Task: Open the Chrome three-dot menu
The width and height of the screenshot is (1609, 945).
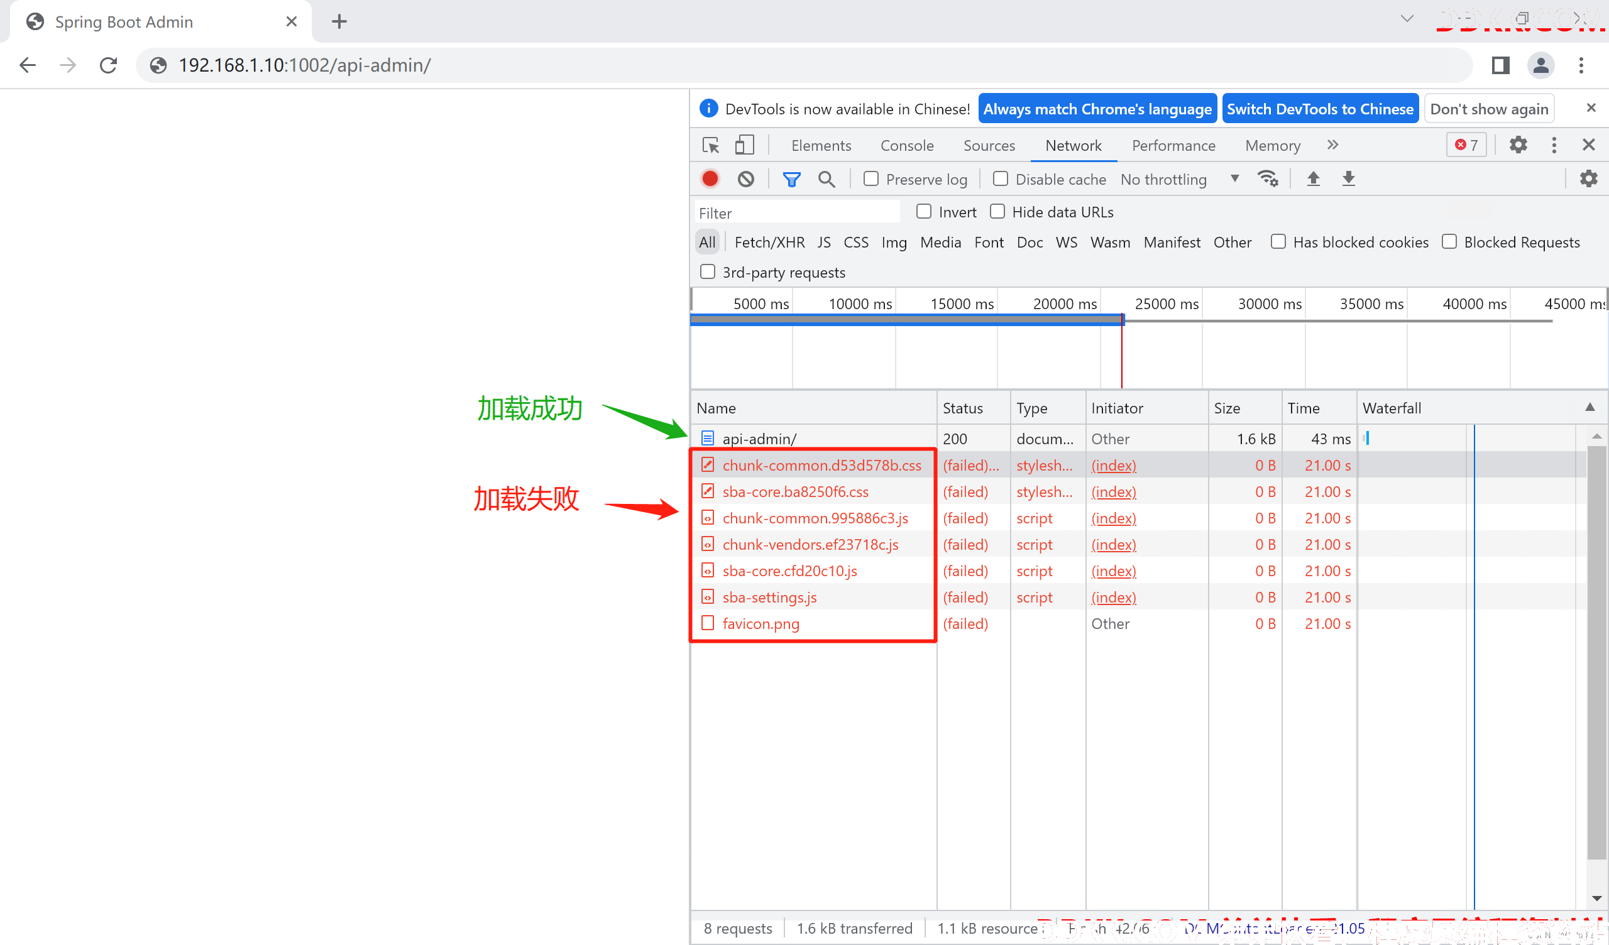Action: [1581, 65]
